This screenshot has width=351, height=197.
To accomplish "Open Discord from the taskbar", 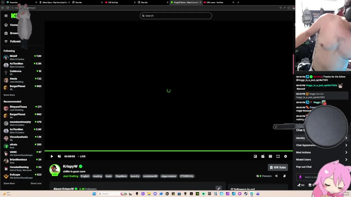I will [155, 194].
